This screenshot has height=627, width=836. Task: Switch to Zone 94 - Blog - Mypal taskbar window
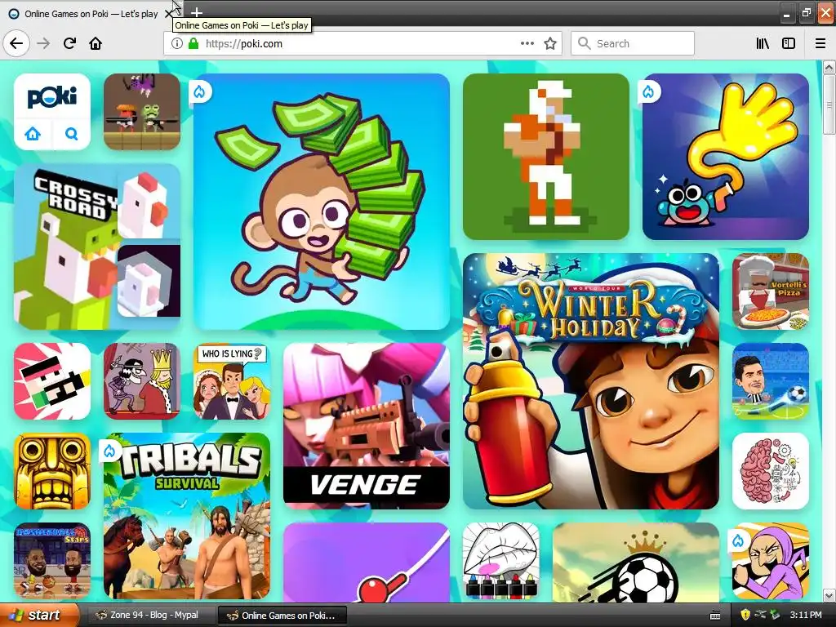tap(150, 616)
